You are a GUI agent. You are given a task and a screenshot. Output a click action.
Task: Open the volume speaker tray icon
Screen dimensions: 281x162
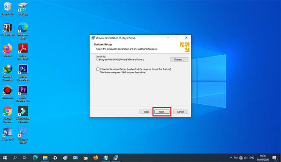click(245, 158)
